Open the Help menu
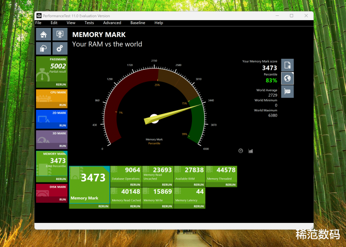Screen dimensions: 346x247 (159, 23)
